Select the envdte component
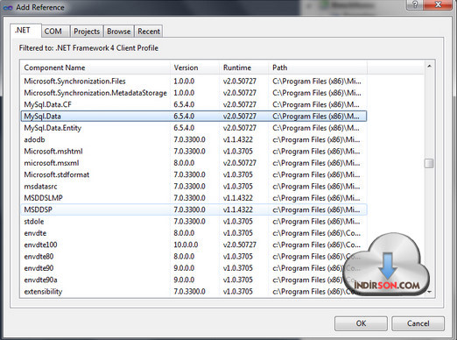The image size is (457, 340). [x=193, y=233]
